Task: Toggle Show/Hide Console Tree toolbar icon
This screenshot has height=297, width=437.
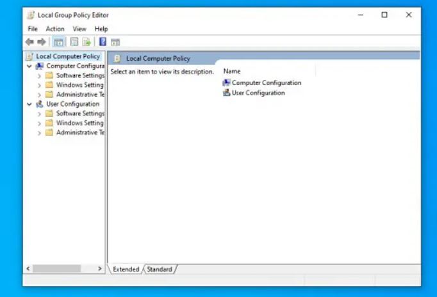Action: pyautogui.click(x=58, y=42)
